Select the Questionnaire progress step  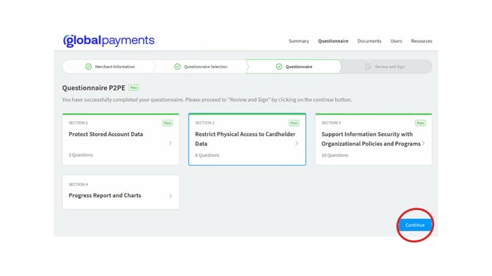[294, 67]
